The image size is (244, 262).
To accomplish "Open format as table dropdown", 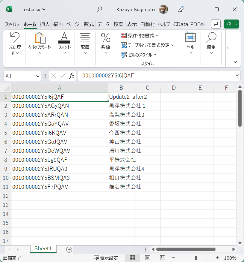I will (172, 45).
